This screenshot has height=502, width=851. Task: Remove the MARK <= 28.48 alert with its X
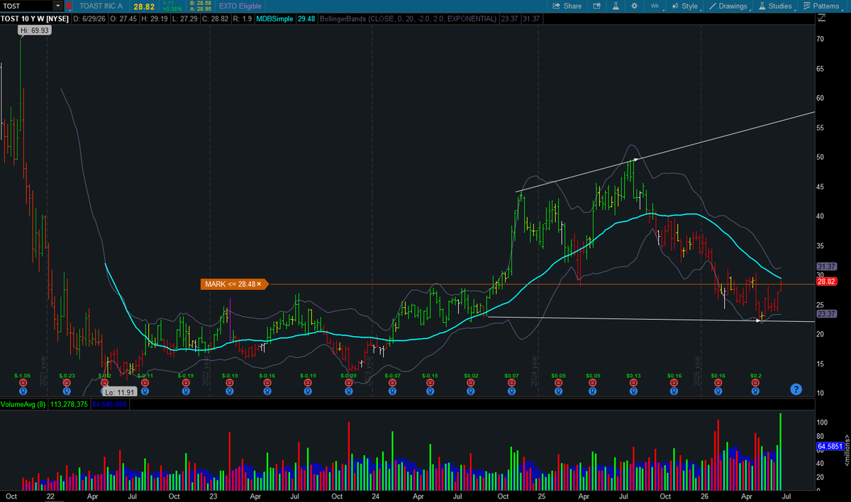259,284
